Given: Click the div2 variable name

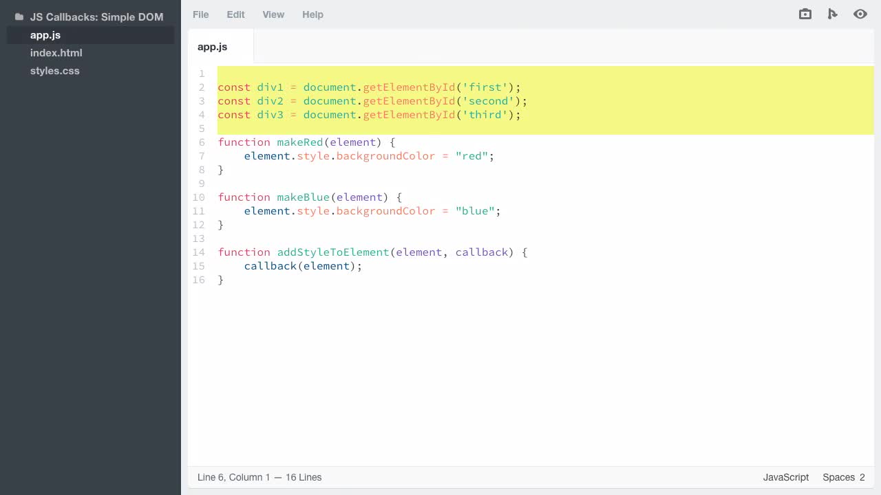Looking at the screenshot, I should pos(270,101).
